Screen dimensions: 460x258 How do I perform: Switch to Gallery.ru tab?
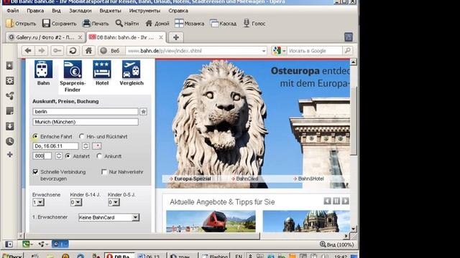[x=45, y=37]
